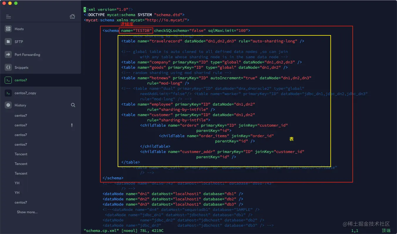Viewport: 397px width, 234px height.
Task: Click the text "TESTDB" in schema tag
Action: point(142,30)
